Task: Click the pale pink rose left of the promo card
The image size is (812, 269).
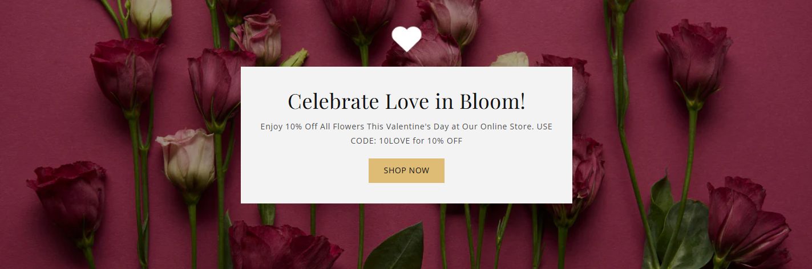Action: pos(185,160)
